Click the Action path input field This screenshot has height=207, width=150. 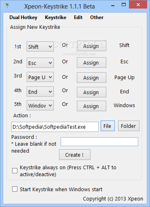pyautogui.click(x=55, y=127)
